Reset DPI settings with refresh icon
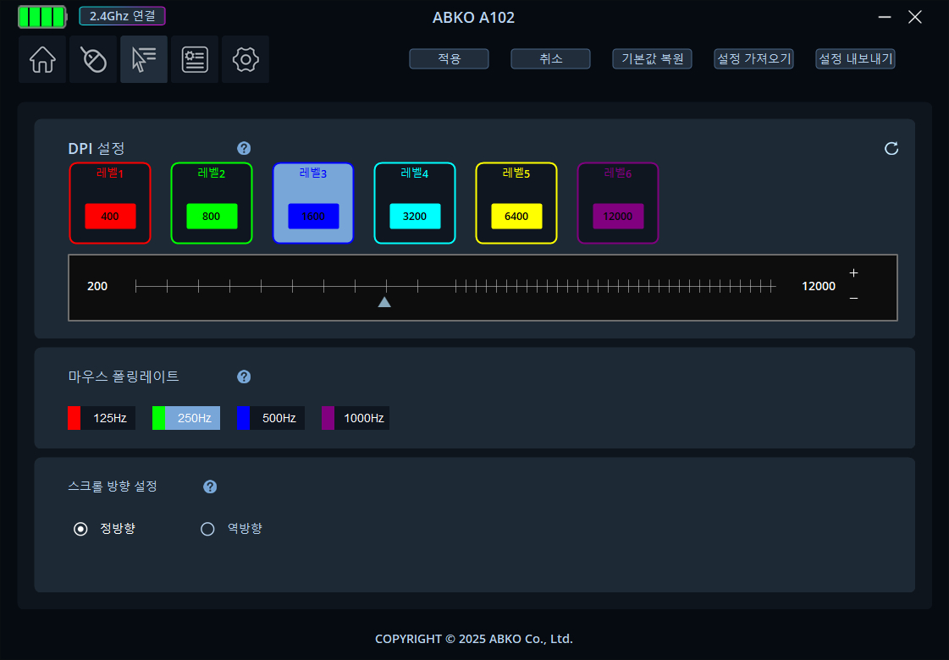The width and height of the screenshot is (949, 660). click(891, 148)
